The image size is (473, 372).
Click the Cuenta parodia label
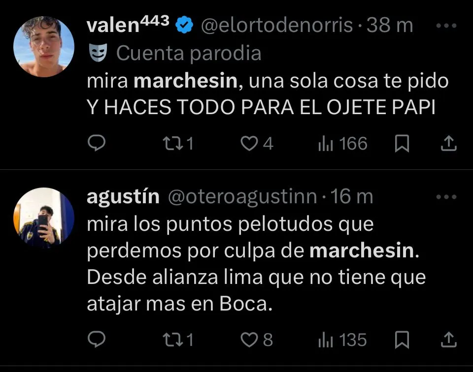(x=188, y=53)
